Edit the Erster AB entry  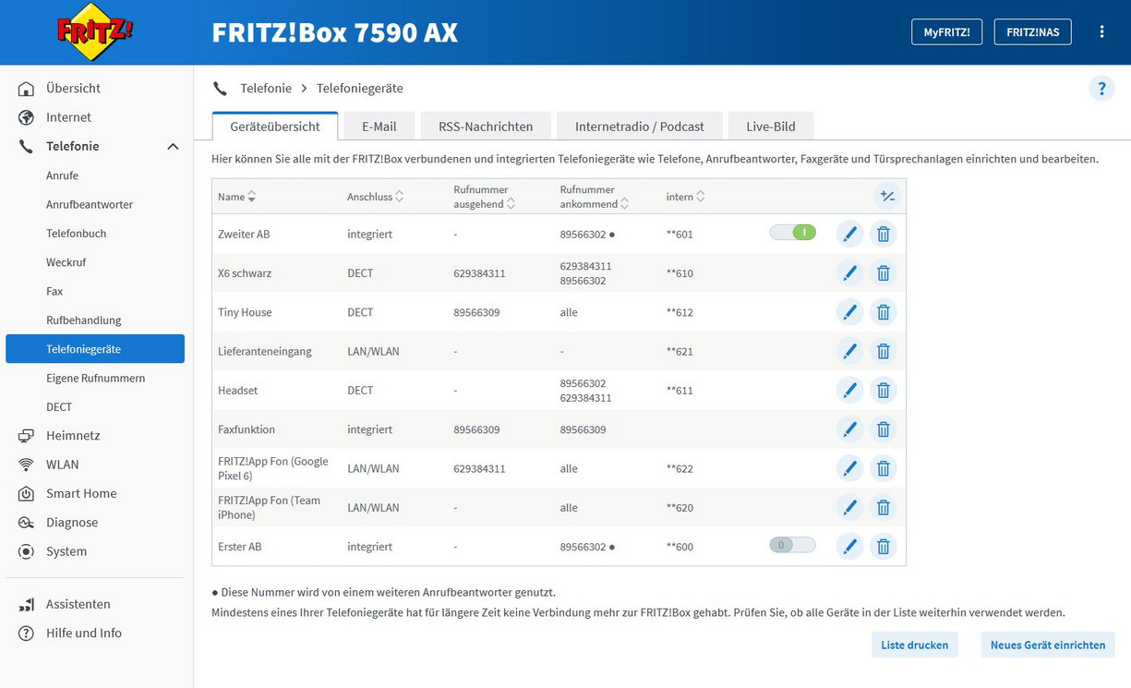[x=849, y=547]
